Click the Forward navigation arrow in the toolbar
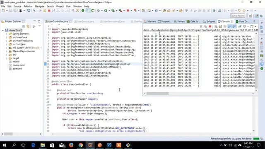 tap(252, 10)
